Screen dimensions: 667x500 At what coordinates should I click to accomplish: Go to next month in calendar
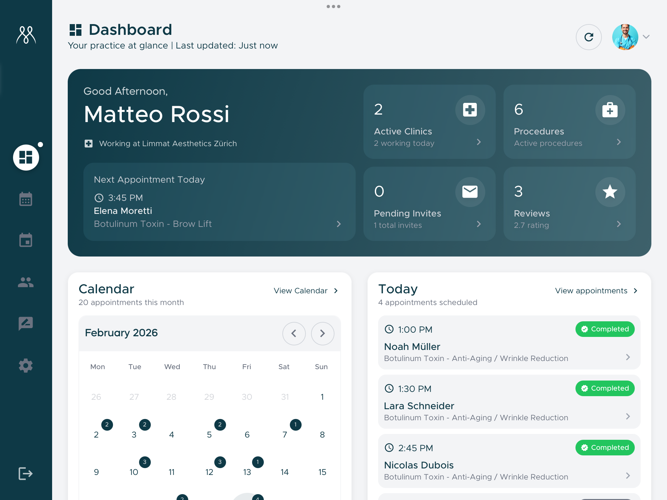(x=322, y=333)
